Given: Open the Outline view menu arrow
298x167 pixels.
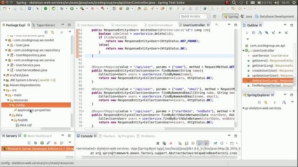Looking at the screenshot, I should pos(247,39).
